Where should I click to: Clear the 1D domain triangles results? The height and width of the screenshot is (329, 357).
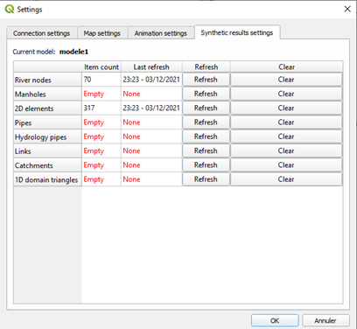[x=286, y=179]
